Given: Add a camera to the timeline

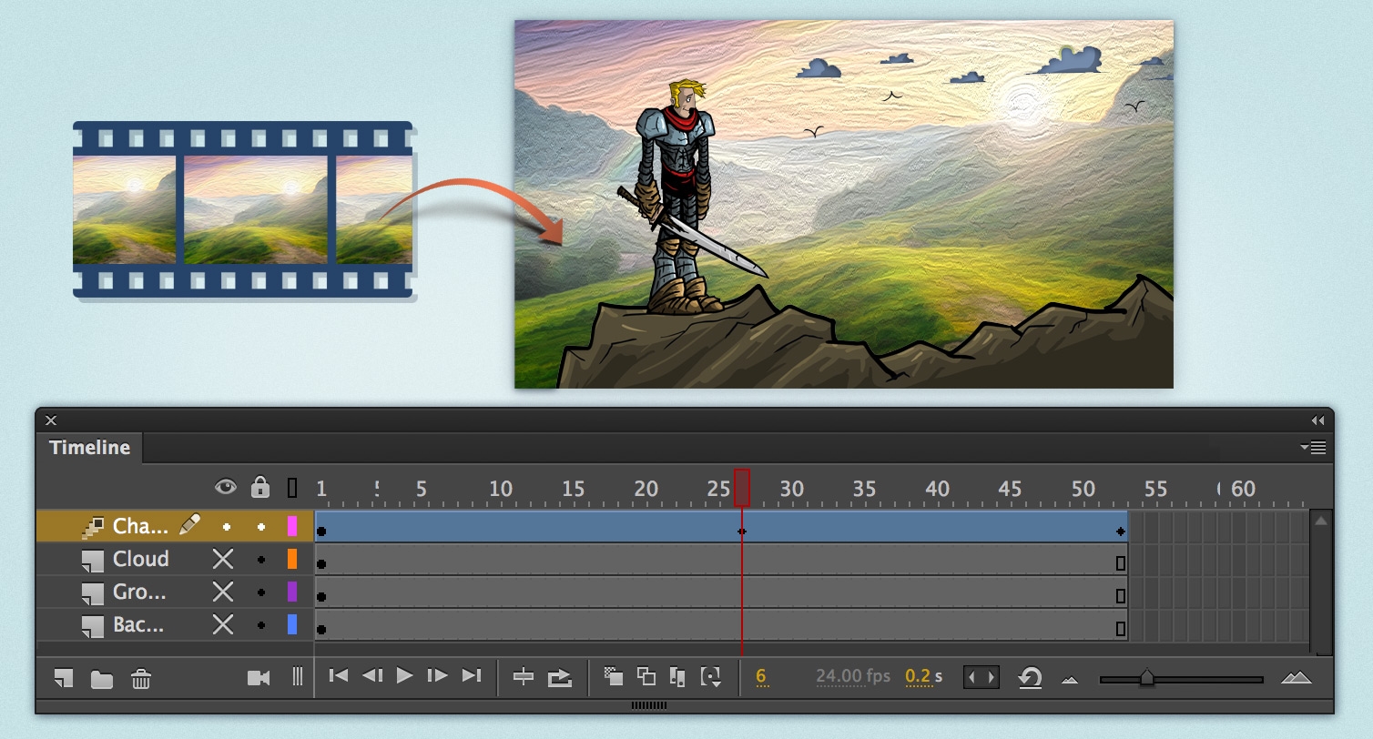Looking at the screenshot, I should 260,677.
